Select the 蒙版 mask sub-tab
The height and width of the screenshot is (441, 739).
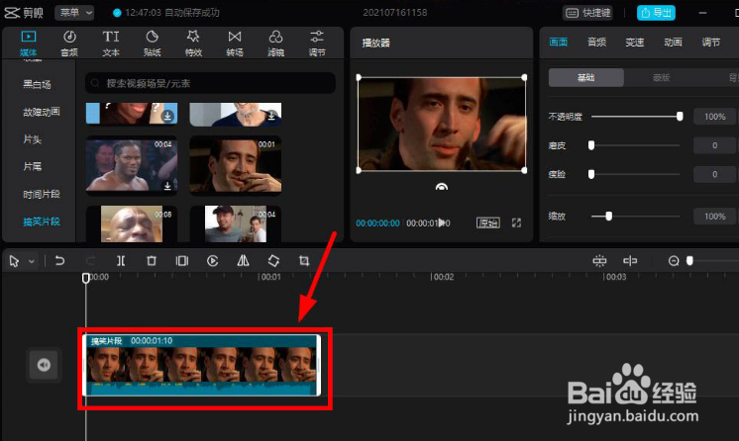click(x=661, y=78)
